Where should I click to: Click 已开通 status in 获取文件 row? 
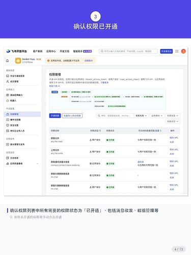(111, 140)
